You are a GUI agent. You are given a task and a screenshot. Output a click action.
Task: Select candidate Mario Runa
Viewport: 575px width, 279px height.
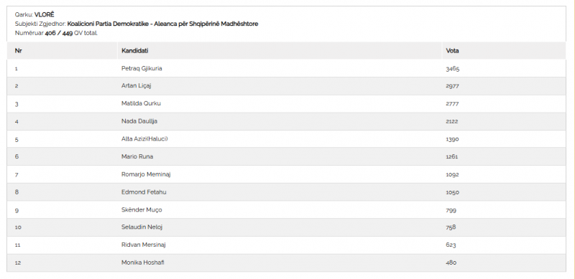click(x=137, y=156)
